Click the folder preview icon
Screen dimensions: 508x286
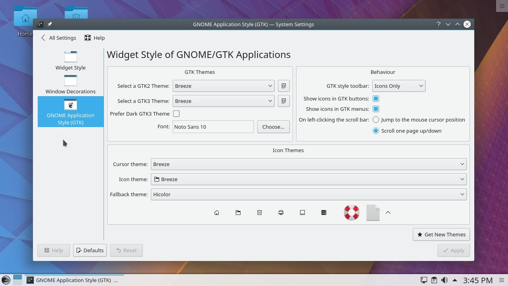click(x=238, y=213)
